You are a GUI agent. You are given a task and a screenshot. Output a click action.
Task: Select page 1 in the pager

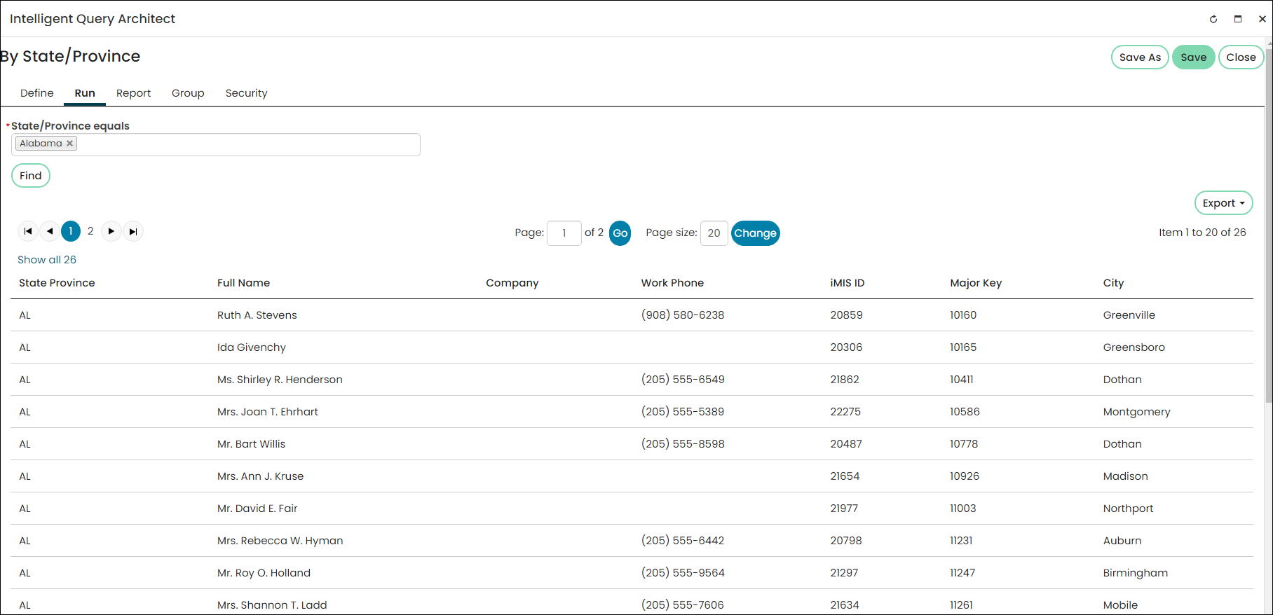71,231
